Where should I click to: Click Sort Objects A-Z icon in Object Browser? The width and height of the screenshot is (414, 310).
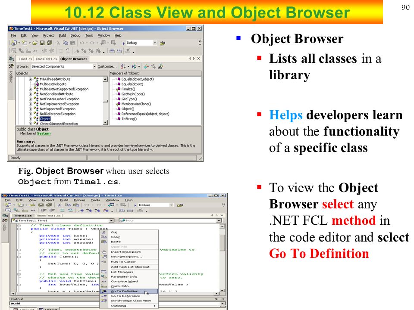point(123,66)
